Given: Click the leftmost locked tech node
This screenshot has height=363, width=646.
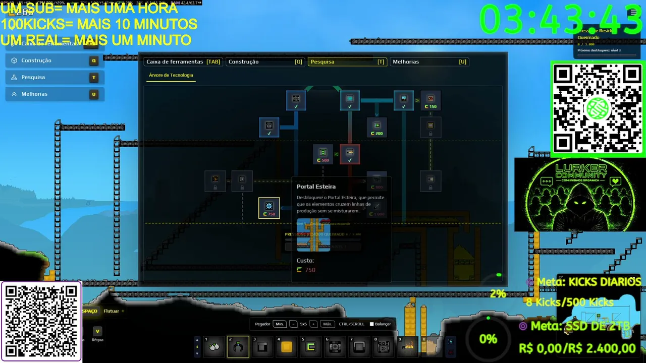Looking at the screenshot, I should click(x=215, y=181).
